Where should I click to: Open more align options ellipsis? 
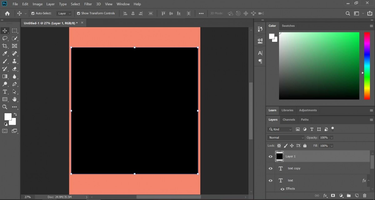(201, 13)
